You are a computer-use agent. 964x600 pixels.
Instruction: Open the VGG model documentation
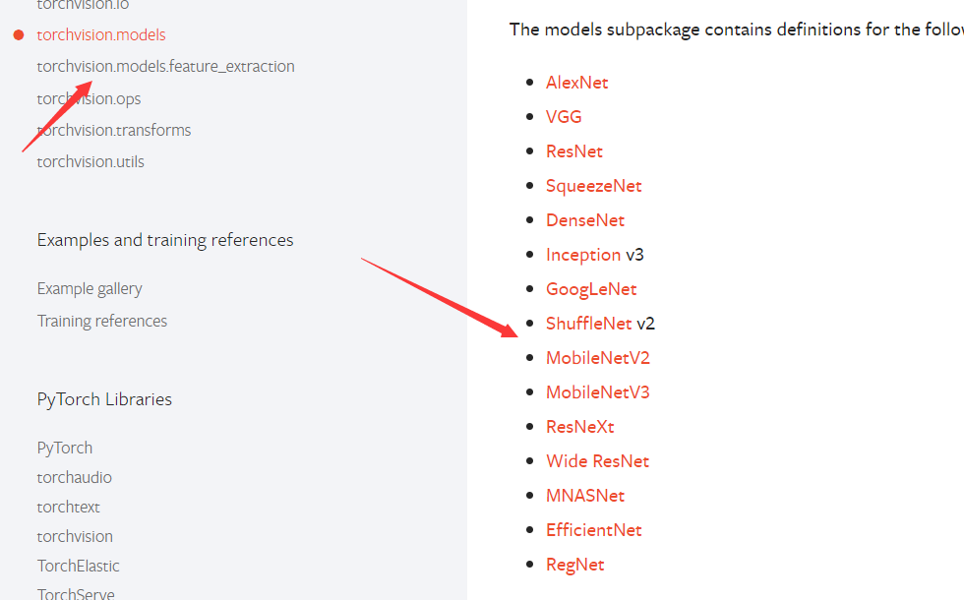click(x=563, y=116)
